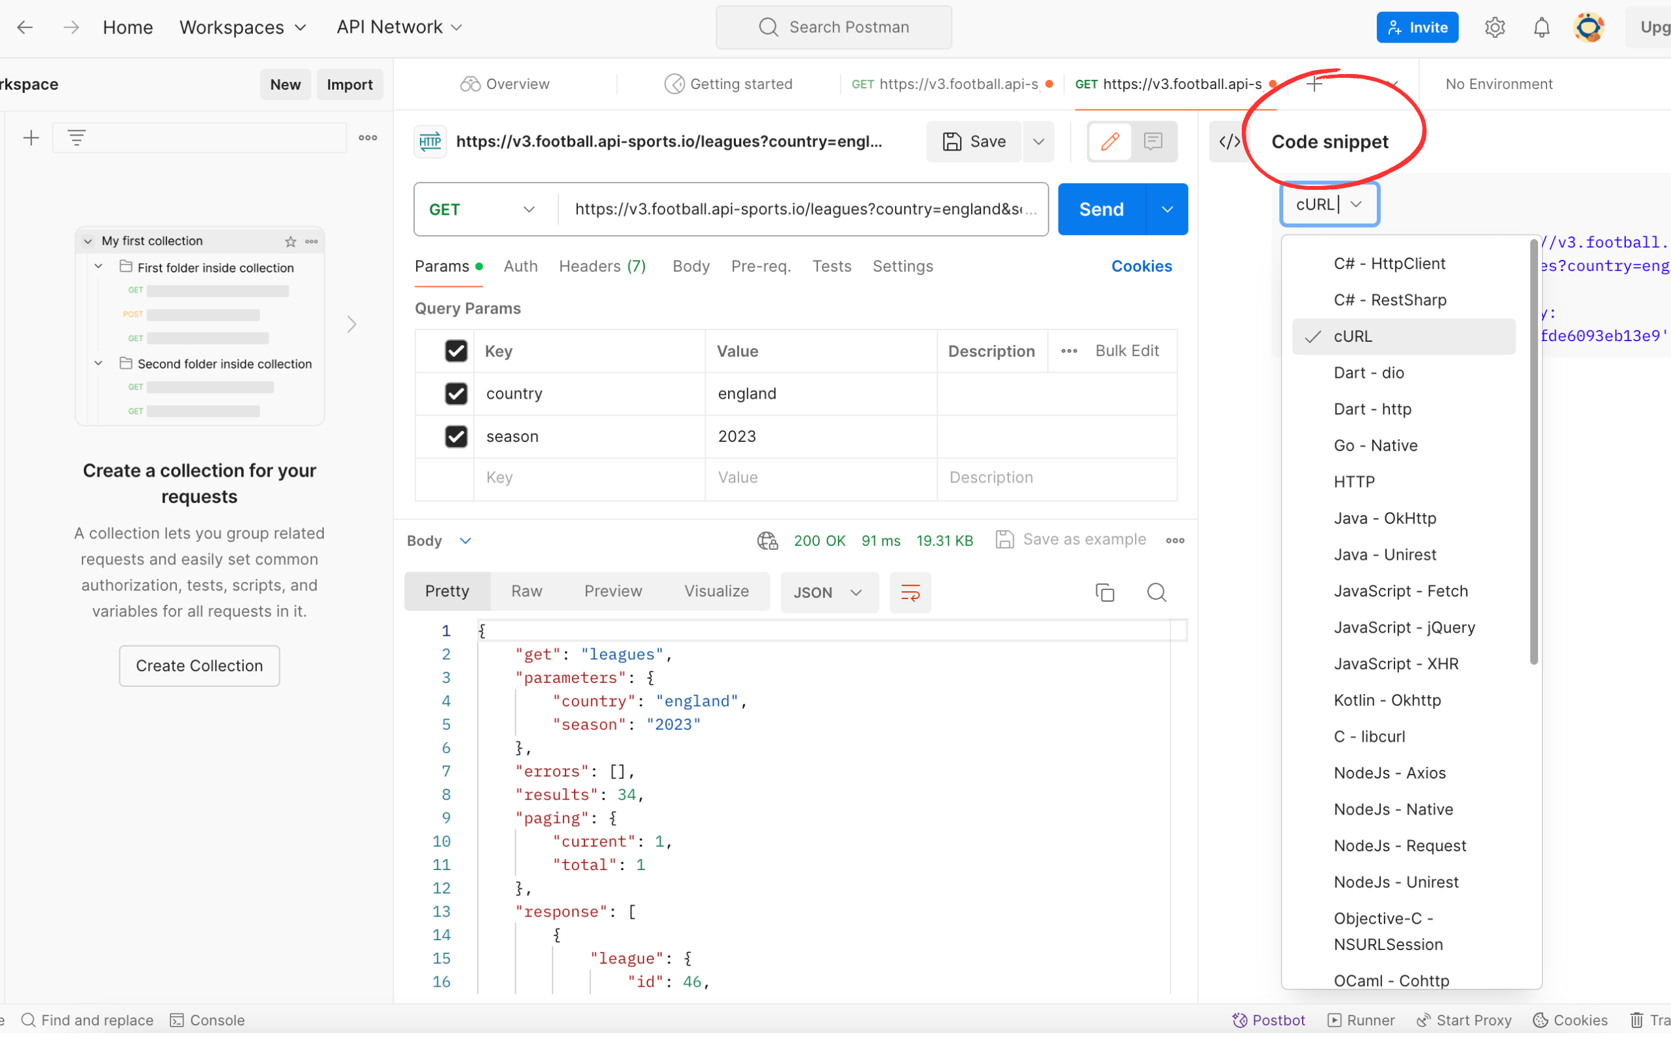Open the response Body dropdown
This screenshot has height=1041, width=1671.
tap(439, 540)
